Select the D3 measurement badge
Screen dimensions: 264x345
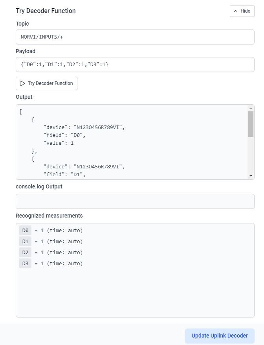(25, 264)
